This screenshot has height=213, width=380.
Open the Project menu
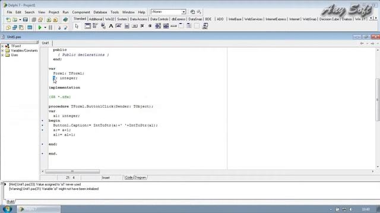(53, 12)
